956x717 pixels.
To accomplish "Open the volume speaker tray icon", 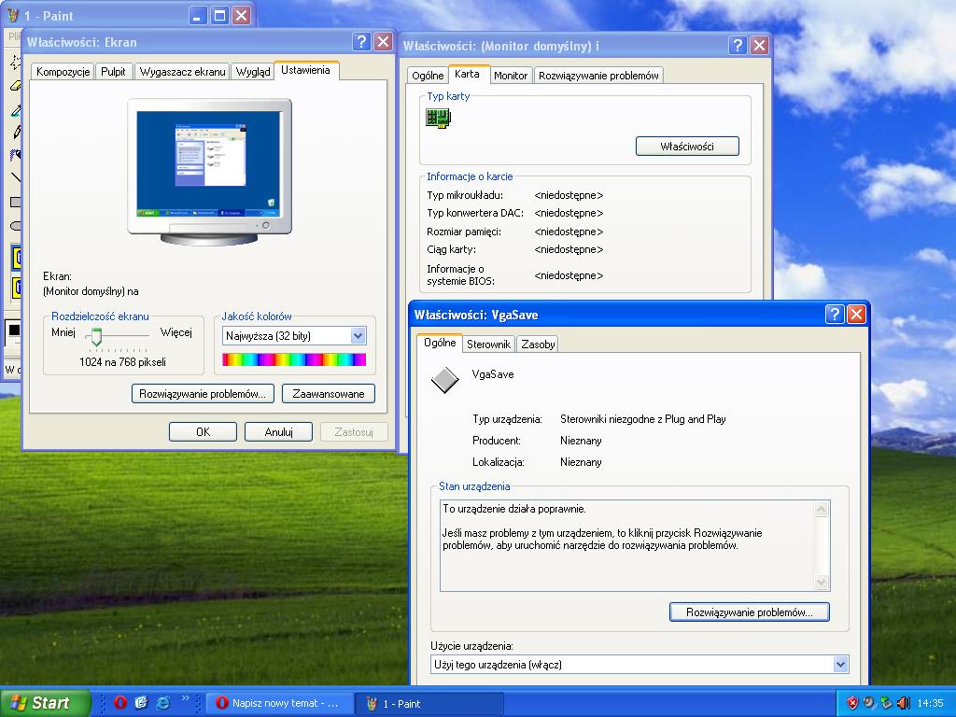I will pos(903,703).
